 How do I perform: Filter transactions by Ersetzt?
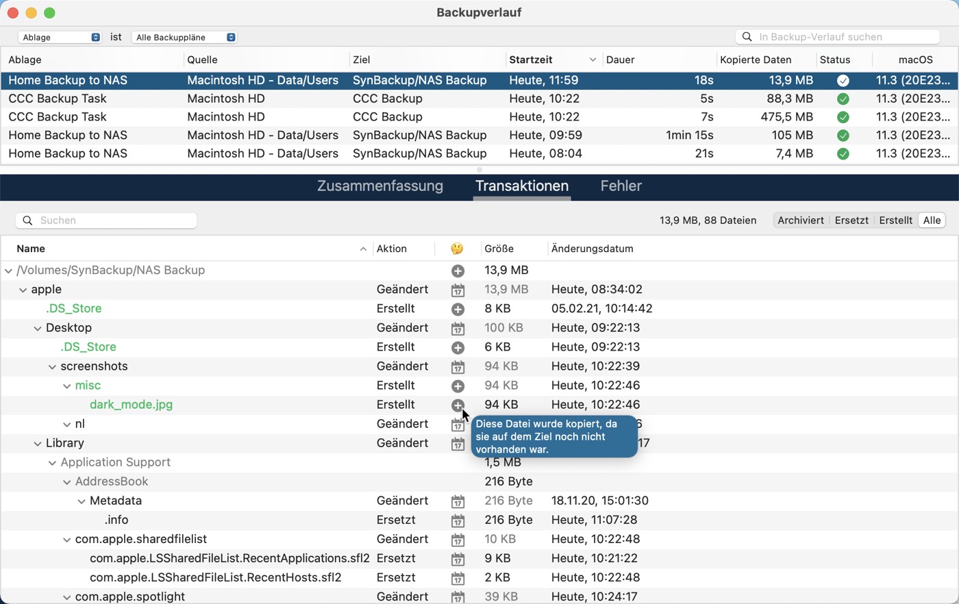(x=851, y=221)
